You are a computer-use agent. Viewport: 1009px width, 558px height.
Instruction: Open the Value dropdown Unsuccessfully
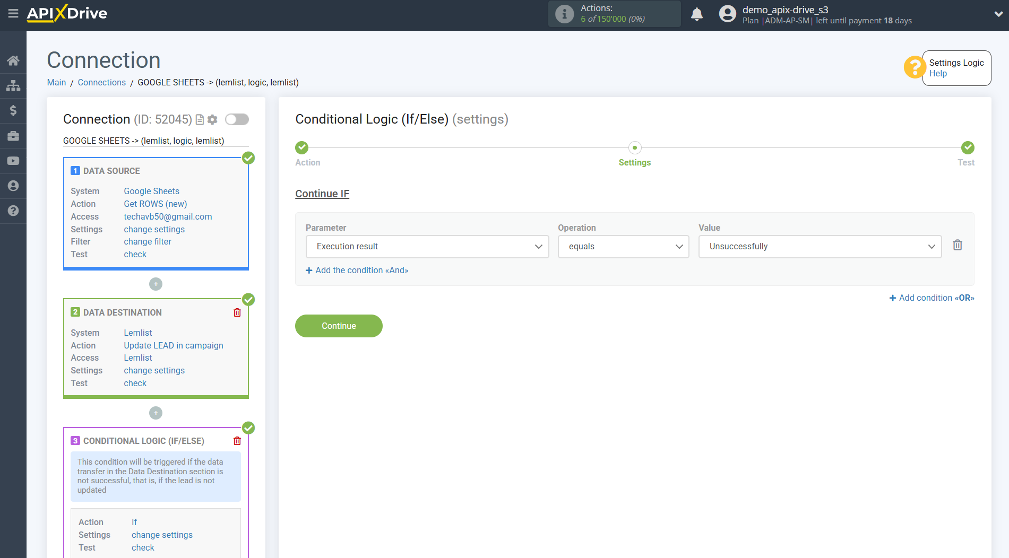pos(820,247)
